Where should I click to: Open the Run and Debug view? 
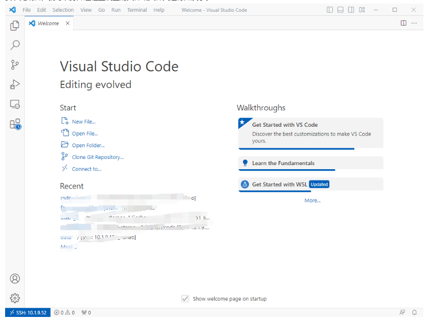[15, 84]
